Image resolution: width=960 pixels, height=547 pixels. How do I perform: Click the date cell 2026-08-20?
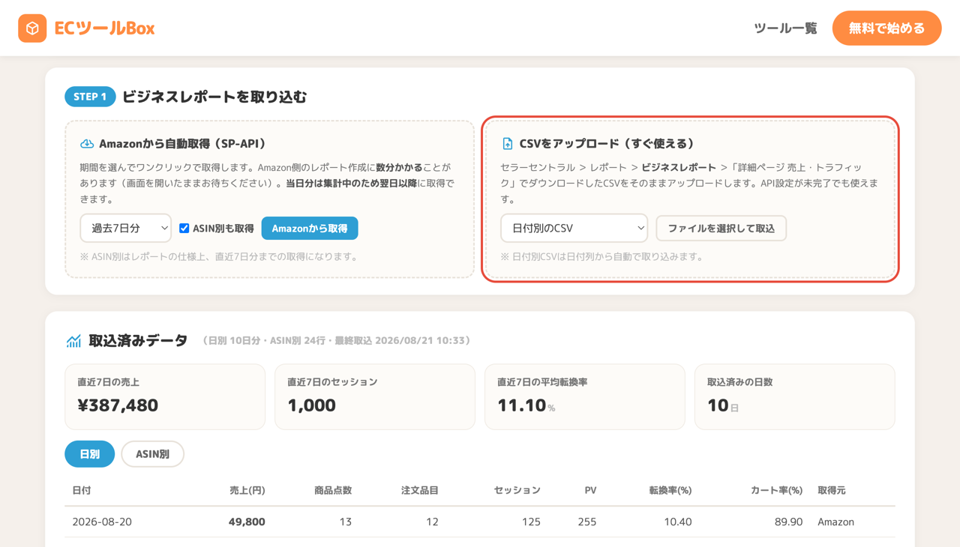pos(102,522)
